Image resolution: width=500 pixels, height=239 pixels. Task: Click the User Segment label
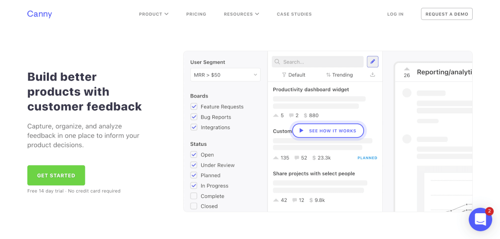[208, 62]
